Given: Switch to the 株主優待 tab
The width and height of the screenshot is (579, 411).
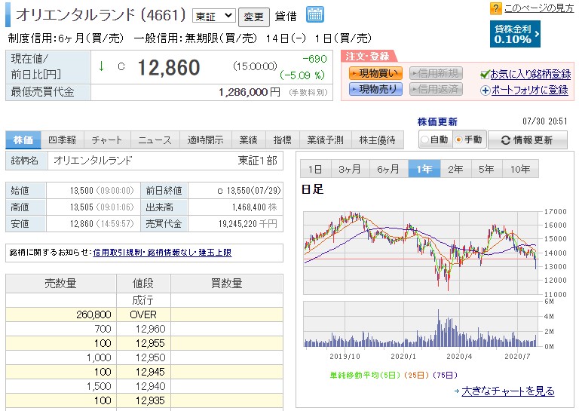Looking at the screenshot, I should (378, 140).
